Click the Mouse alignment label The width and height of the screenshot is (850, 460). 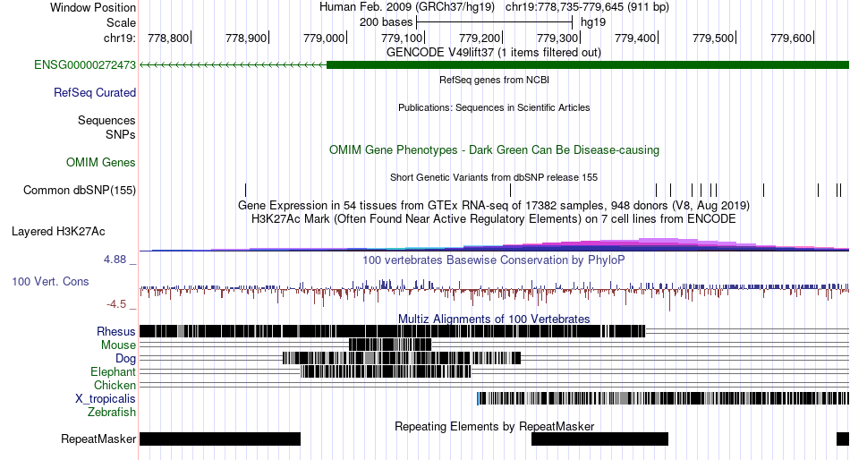(118, 345)
